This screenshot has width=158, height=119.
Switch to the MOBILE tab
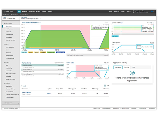click(38, 11)
